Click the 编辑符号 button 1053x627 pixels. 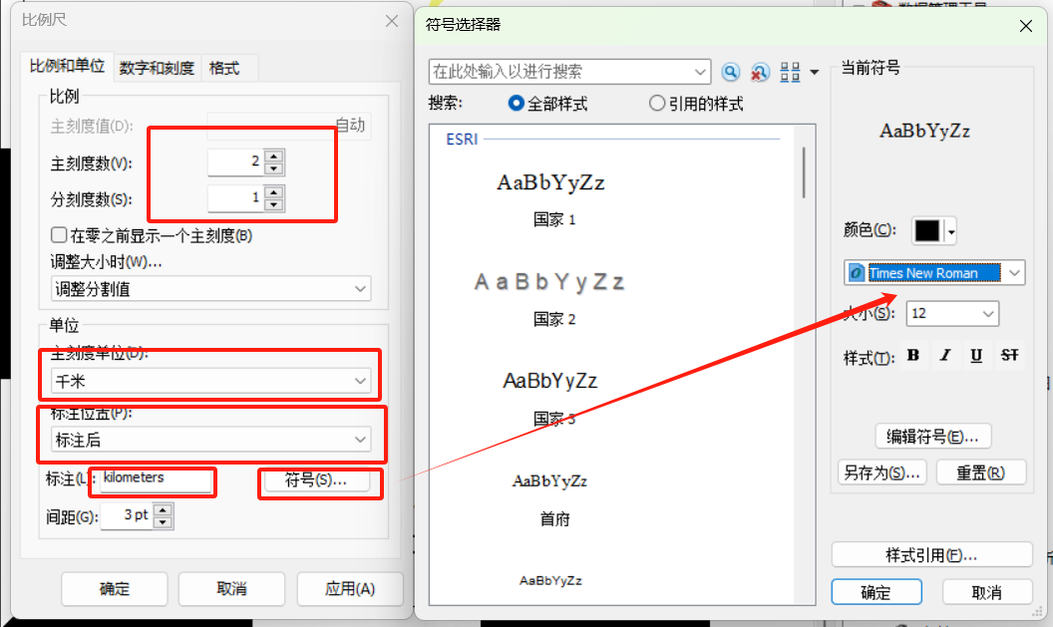point(932,436)
